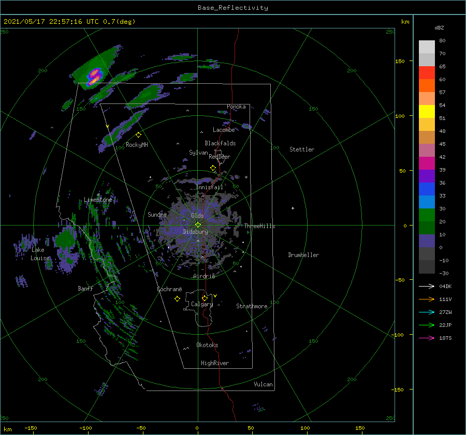Click the Ponoka town label
This screenshot has height=435, width=466.
236,107
